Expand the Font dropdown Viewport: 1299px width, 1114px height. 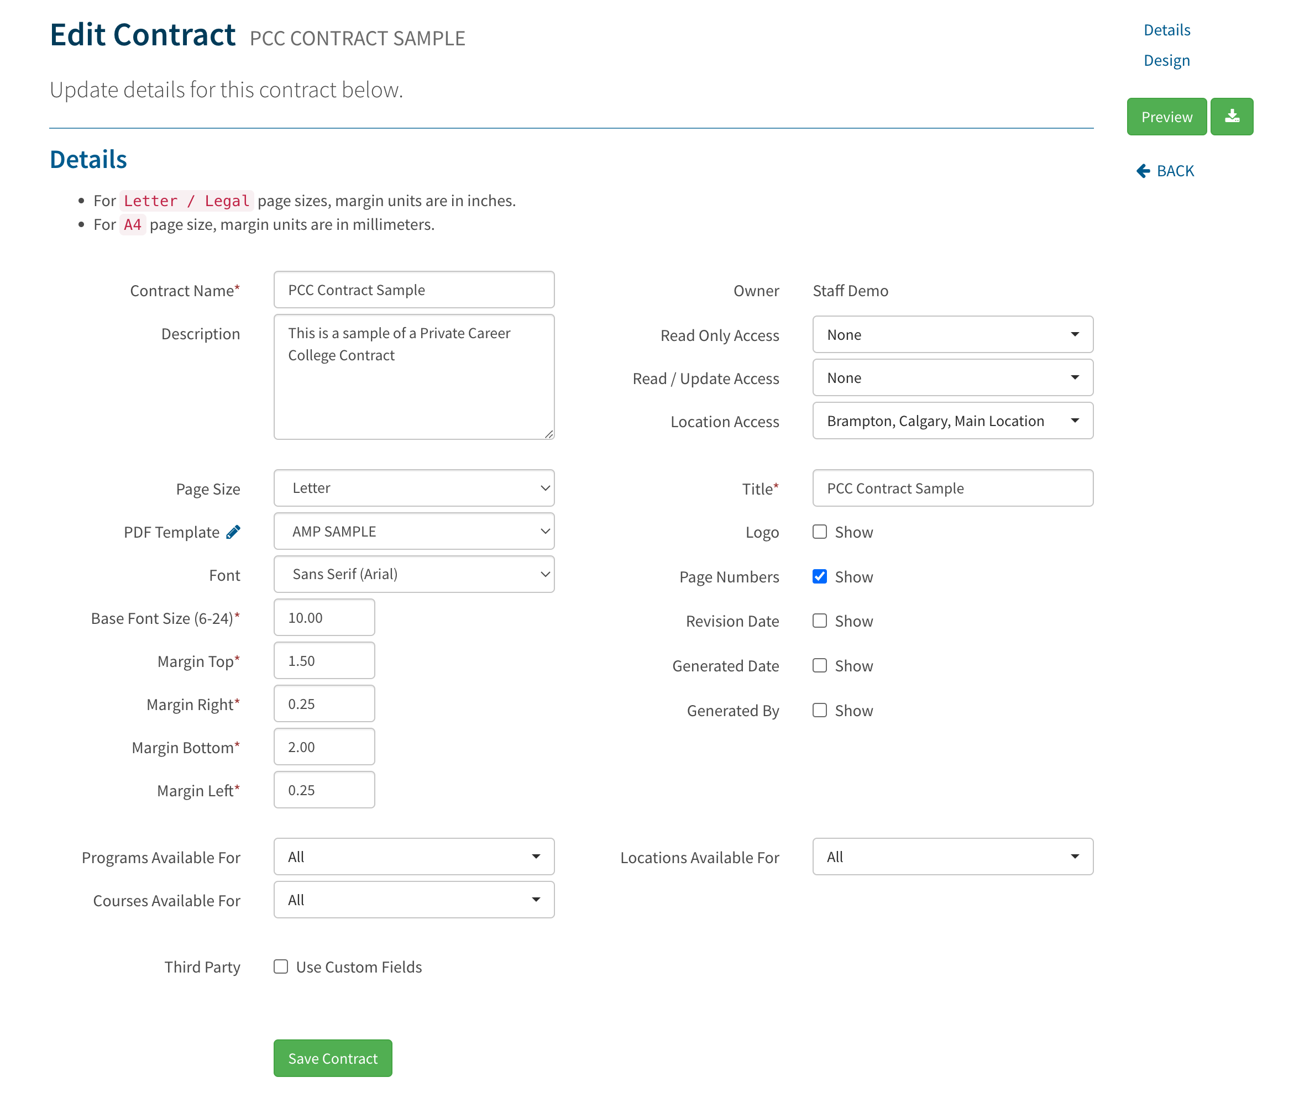(414, 575)
